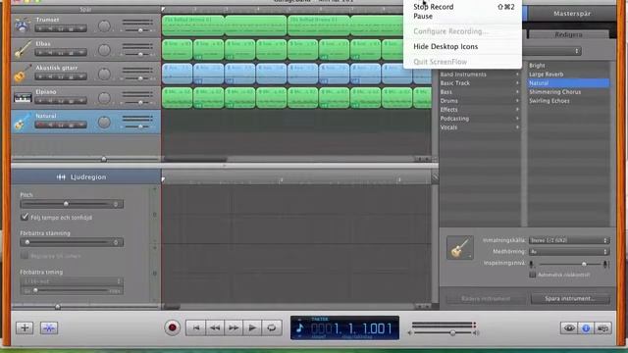Click the Ljudregion waveform header icon
Viewport: 628px width, 353px height.
coord(61,176)
